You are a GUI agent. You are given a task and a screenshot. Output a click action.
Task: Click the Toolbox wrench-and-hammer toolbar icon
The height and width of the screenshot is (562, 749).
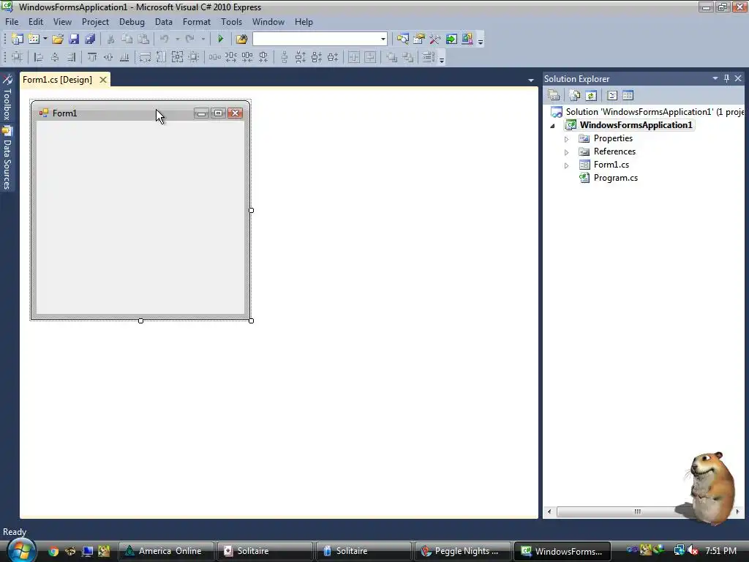click(434, 40)
